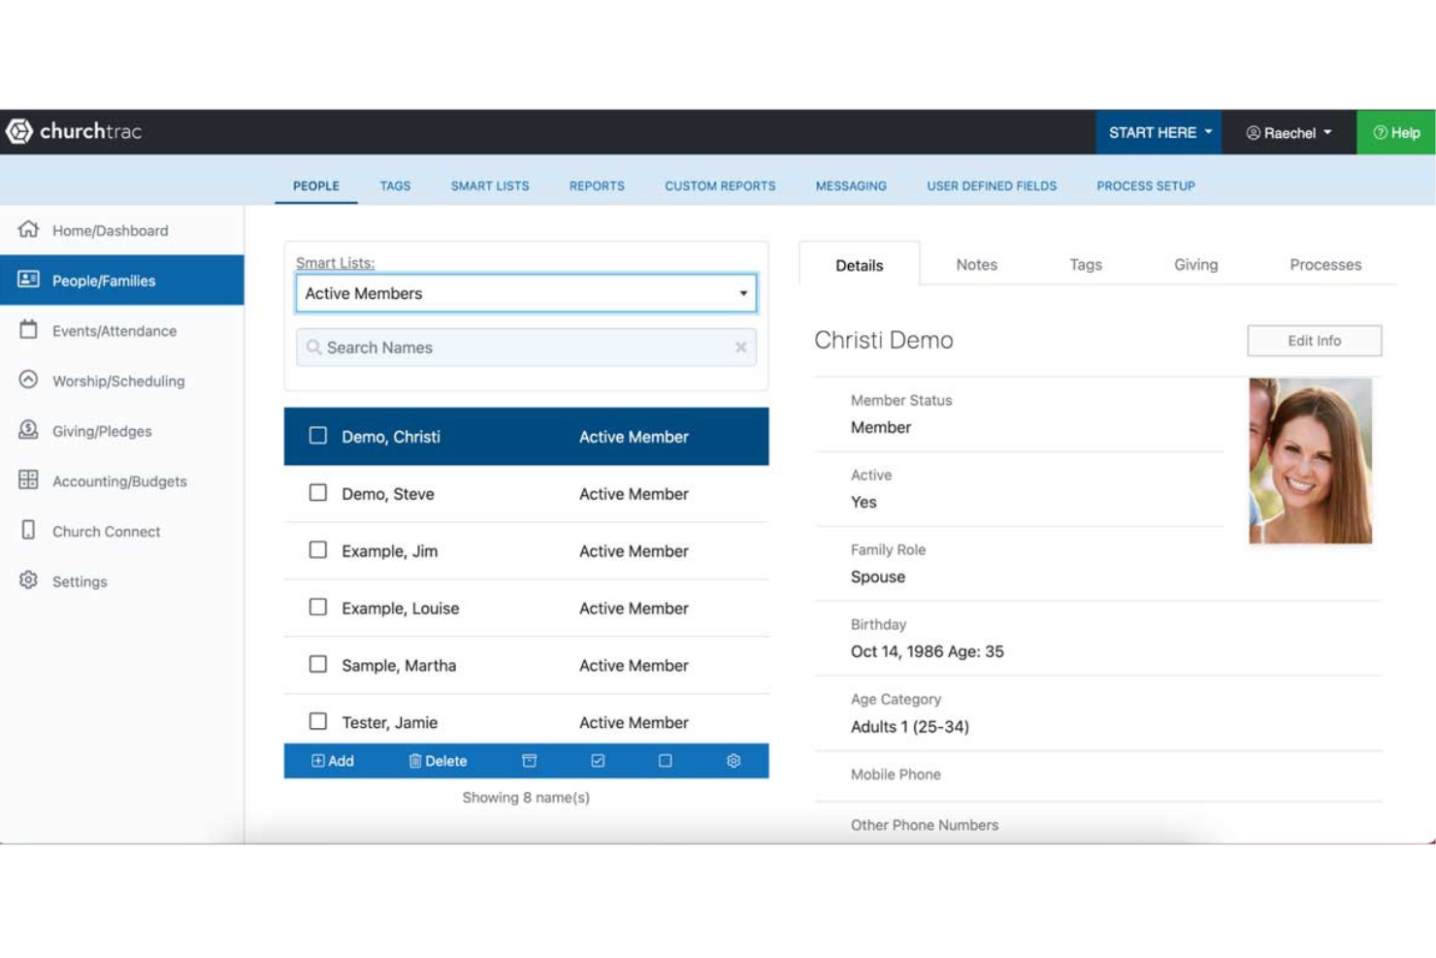This screenshot has width=1436, height=958.
Task: Select the 'Sample, Martha' name
Action: coord(399,666)
